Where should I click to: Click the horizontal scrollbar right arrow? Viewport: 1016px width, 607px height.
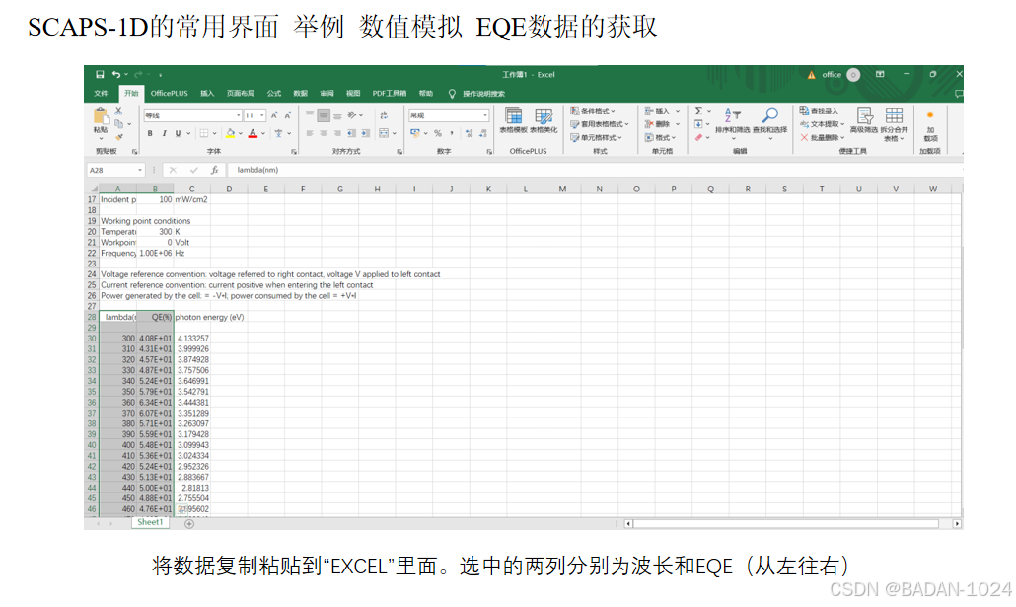tap(957, 523)
